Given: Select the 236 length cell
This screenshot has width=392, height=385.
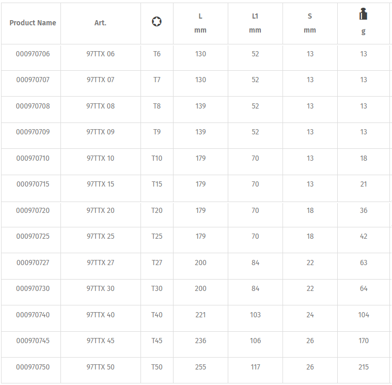Looking at the screenshot, I should (x=200, y=341).
